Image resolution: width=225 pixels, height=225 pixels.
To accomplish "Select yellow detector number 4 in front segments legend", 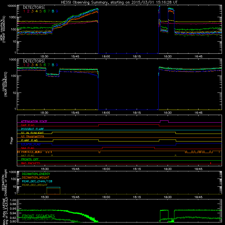I will 37,11.
